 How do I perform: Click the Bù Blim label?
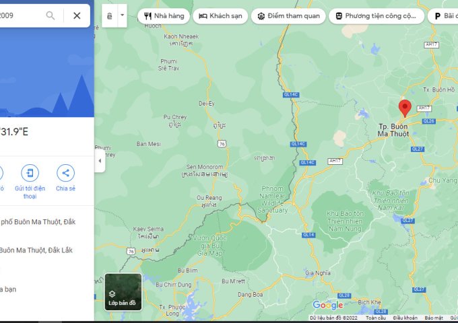coord(187,271)
